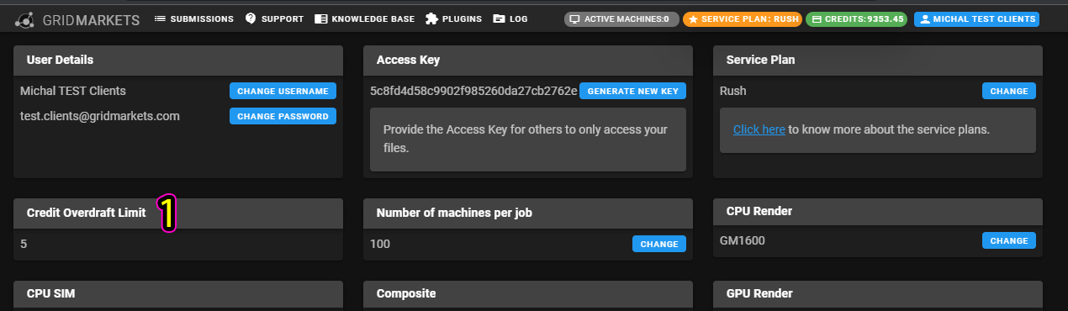
Task: Click the Submissions list icon
Action: (160, 18)
